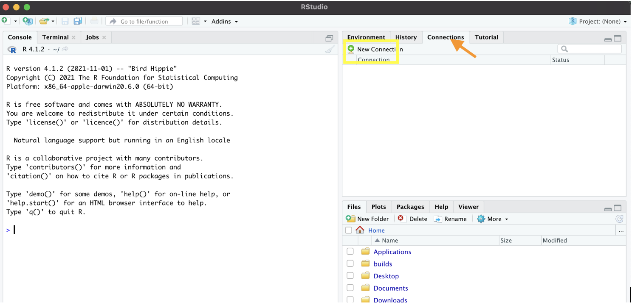Click the Home house icon

(x=360, y=230)
